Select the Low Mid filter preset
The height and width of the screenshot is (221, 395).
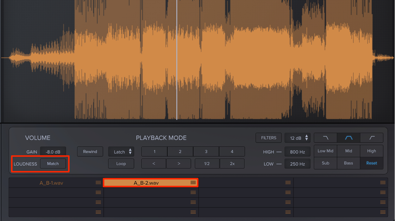pyautogui.click(x=325, y=151)
